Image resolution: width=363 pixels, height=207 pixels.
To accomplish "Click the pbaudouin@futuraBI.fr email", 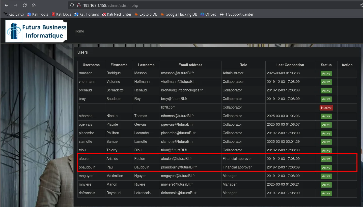I will [x=179, y=167].
